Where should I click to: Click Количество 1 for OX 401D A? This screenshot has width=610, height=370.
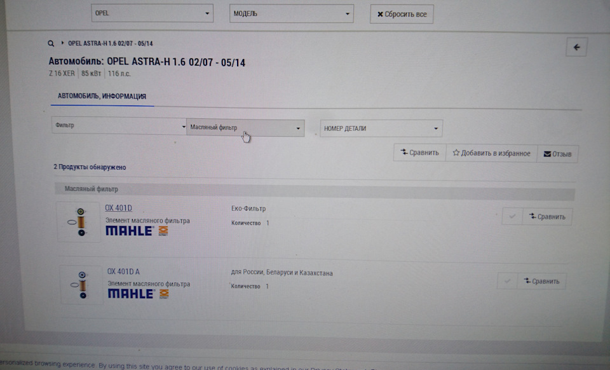pos(250,286)
